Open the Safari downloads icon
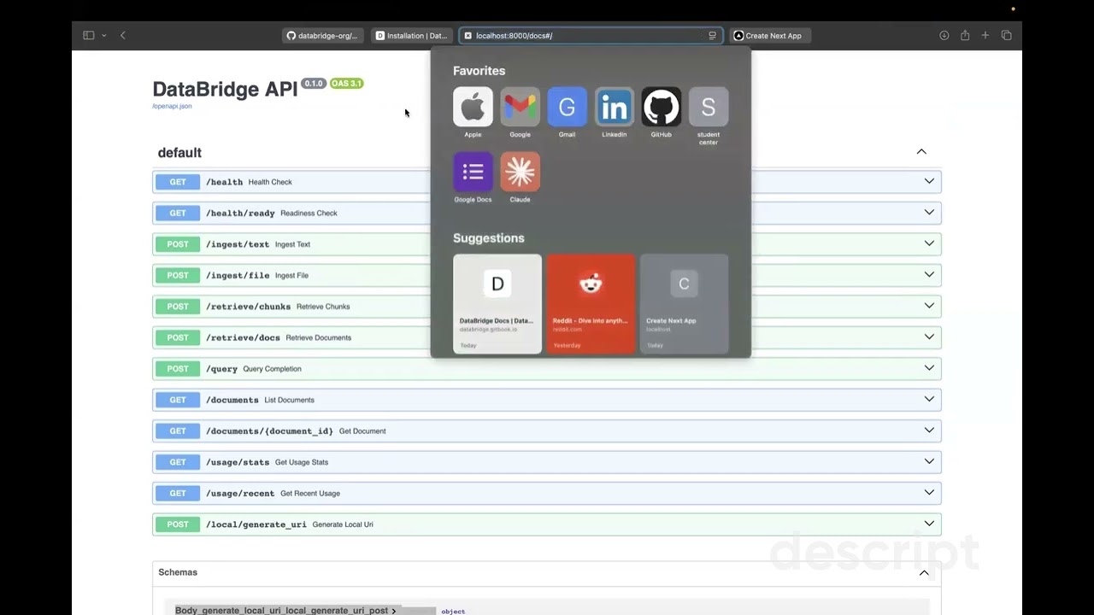The height and width of the screenshot is (615, 1094). pyautogui.click(x=944, y=35)
